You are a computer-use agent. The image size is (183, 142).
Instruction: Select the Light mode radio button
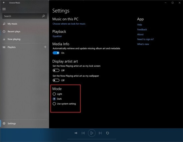point(54,94)
